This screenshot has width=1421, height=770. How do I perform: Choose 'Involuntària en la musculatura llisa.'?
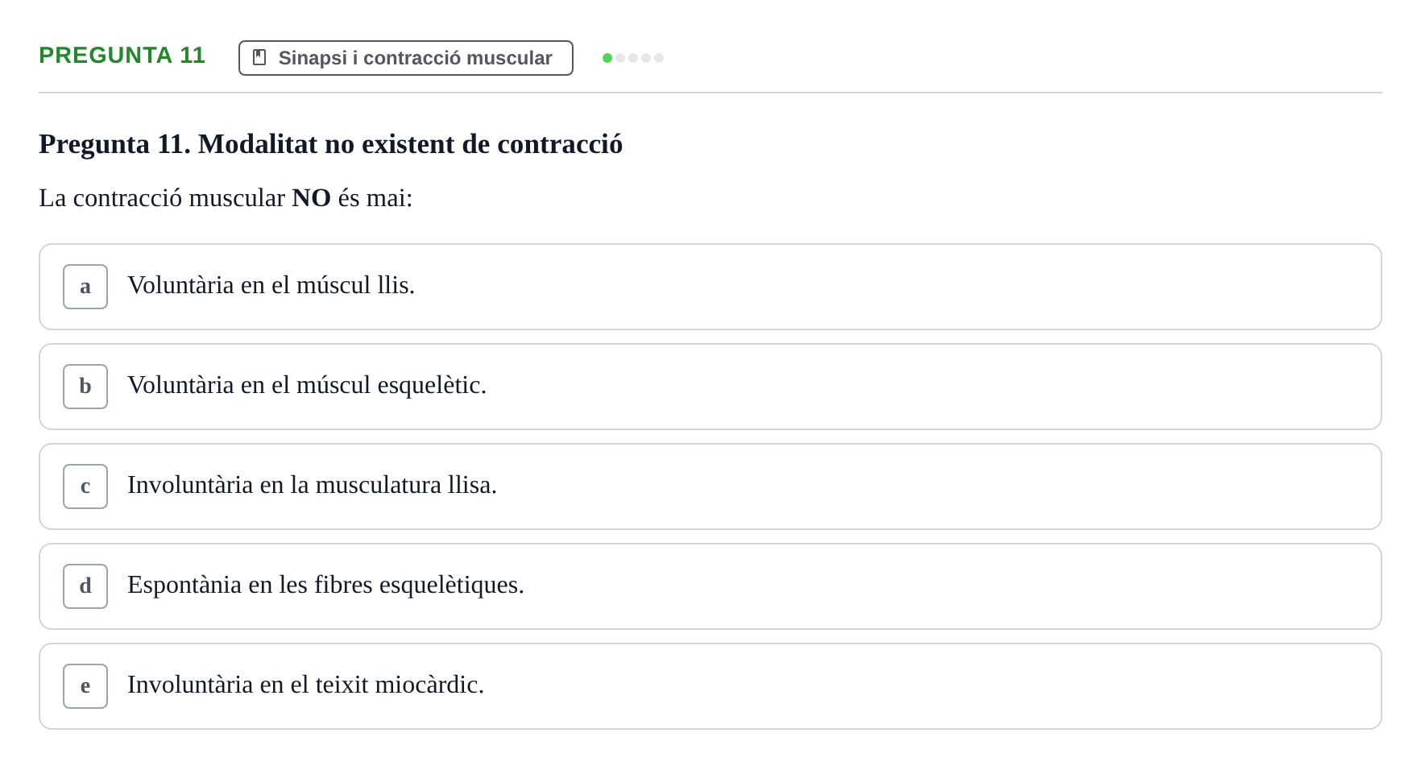pyautogui.click(x=710, y=486)
